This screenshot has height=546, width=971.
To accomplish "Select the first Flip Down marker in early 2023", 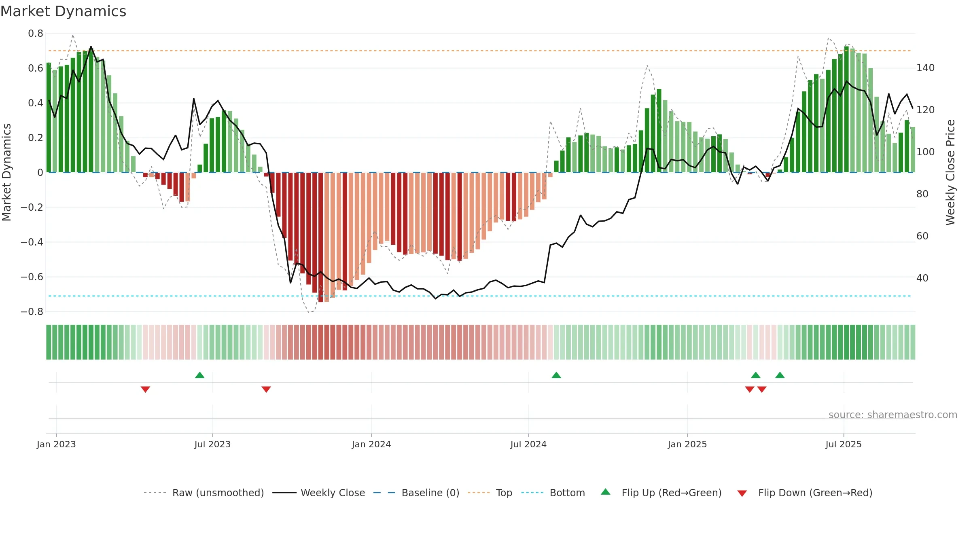I will [146, 389].
